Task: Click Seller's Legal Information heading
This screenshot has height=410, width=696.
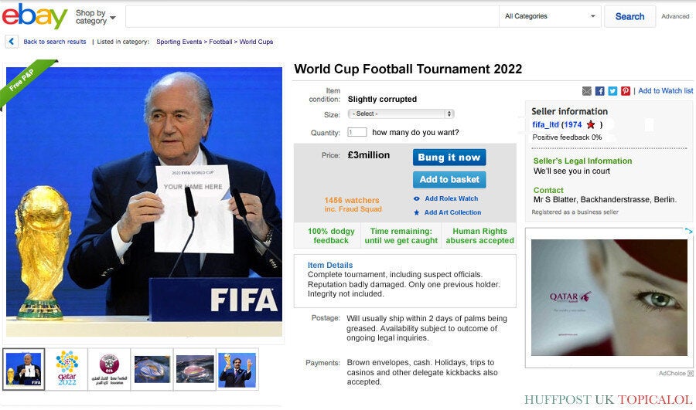Action: (x=582, y=161)
